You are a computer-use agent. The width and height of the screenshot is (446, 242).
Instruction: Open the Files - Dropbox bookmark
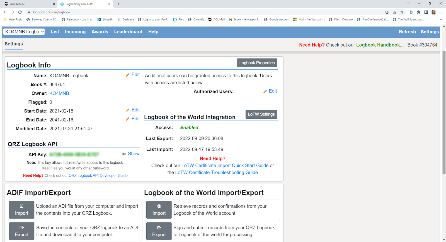tap(341, 20)
